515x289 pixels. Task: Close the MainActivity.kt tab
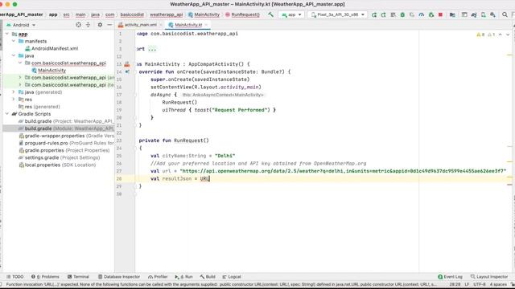206,25
